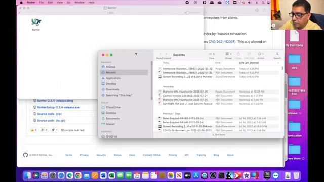The height and width of the screenshot is (182, 324).
Task: Click Finder Back arrow in Recents window
Action: point(161,54)
